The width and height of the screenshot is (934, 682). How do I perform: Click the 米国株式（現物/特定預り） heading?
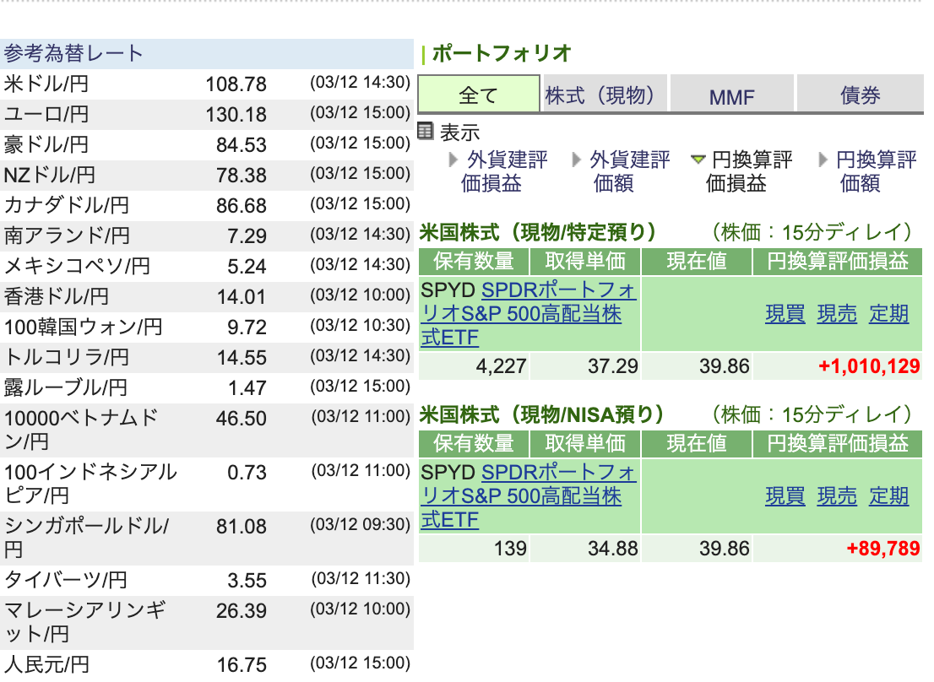[539, 232]
